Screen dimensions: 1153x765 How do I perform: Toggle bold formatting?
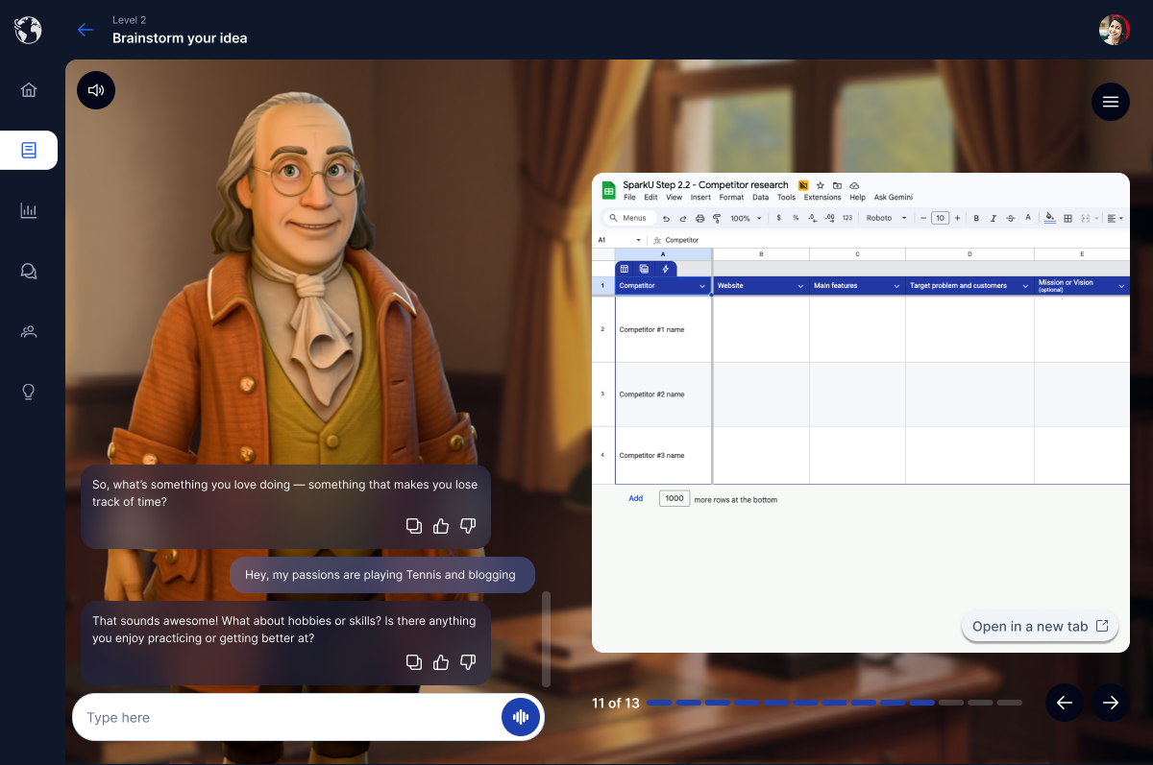coord(976,218)
